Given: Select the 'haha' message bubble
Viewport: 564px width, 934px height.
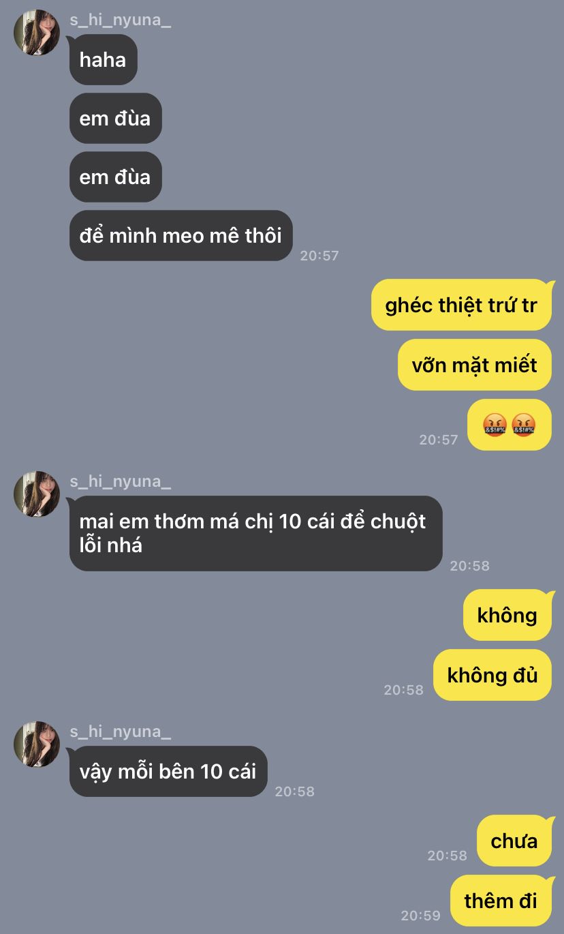Looking at the screenshot, I should click(x=103, y=60).
